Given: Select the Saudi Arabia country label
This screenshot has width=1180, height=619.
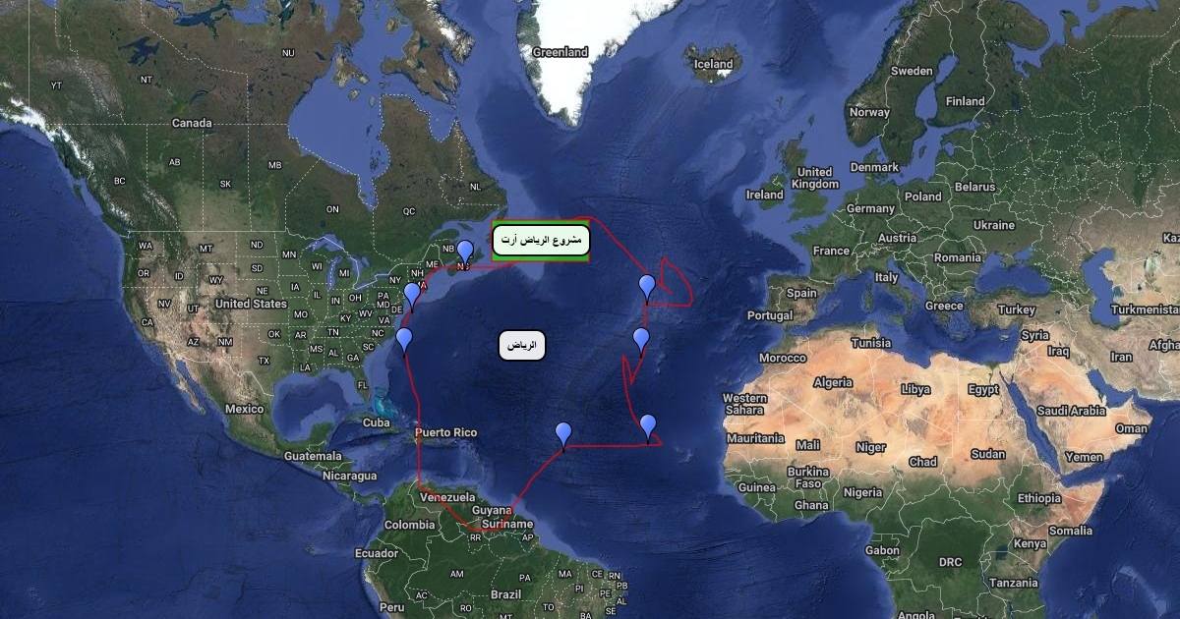Looking at the screenshot, I should coord(1073,411).
